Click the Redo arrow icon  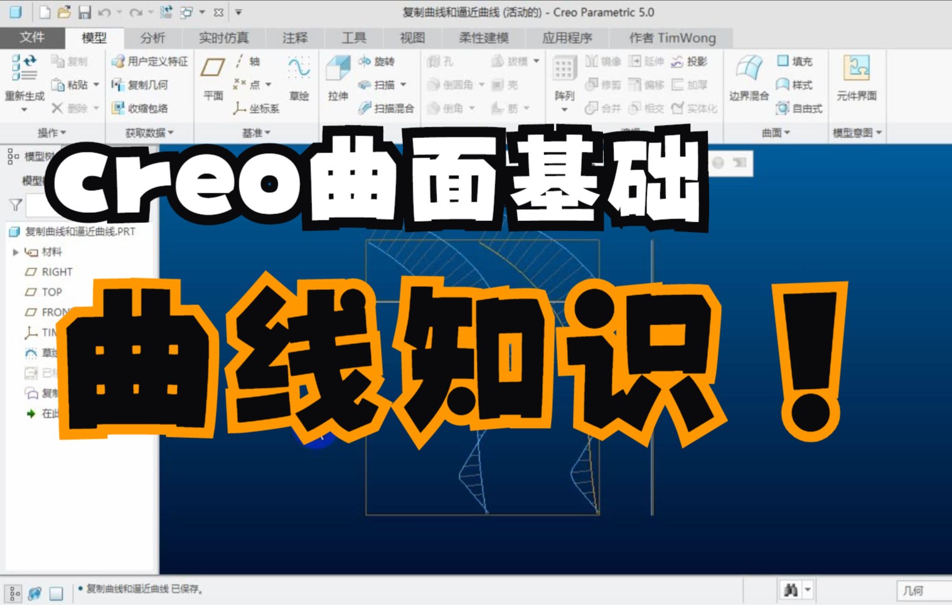(135, 12)
